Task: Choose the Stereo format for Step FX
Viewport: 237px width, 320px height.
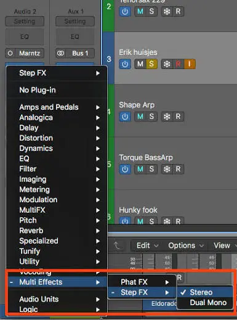Action: click(205, 292)
